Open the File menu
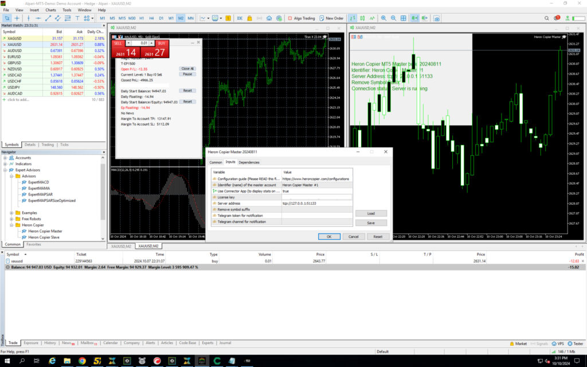Screen dimensions: 587x367 click(6, 10)
